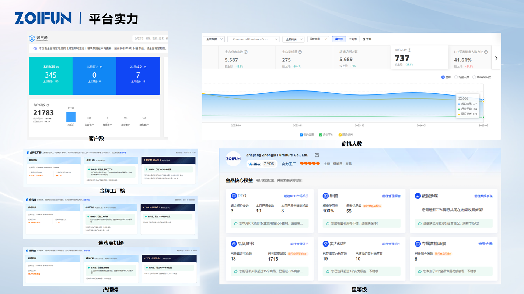Open the 前往管理橱窗 link
This screenshot has width=524, height=294.
(391, 196)
